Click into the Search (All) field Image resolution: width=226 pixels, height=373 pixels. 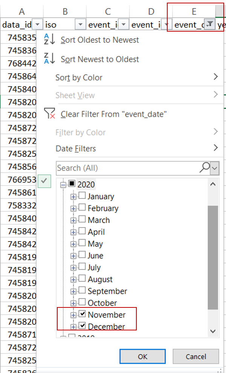coord(127,168)
